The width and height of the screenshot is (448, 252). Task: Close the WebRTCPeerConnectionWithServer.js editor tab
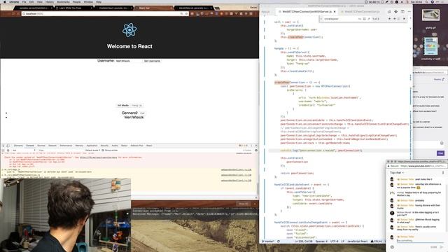(335, 12)
